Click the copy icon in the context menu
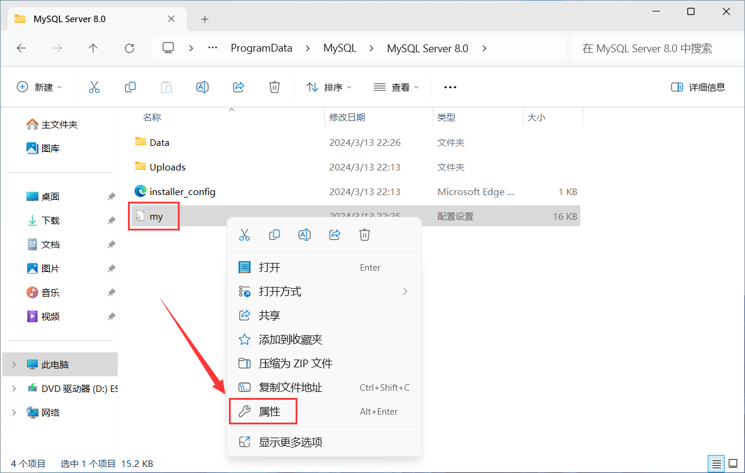 tap(275, 235)
